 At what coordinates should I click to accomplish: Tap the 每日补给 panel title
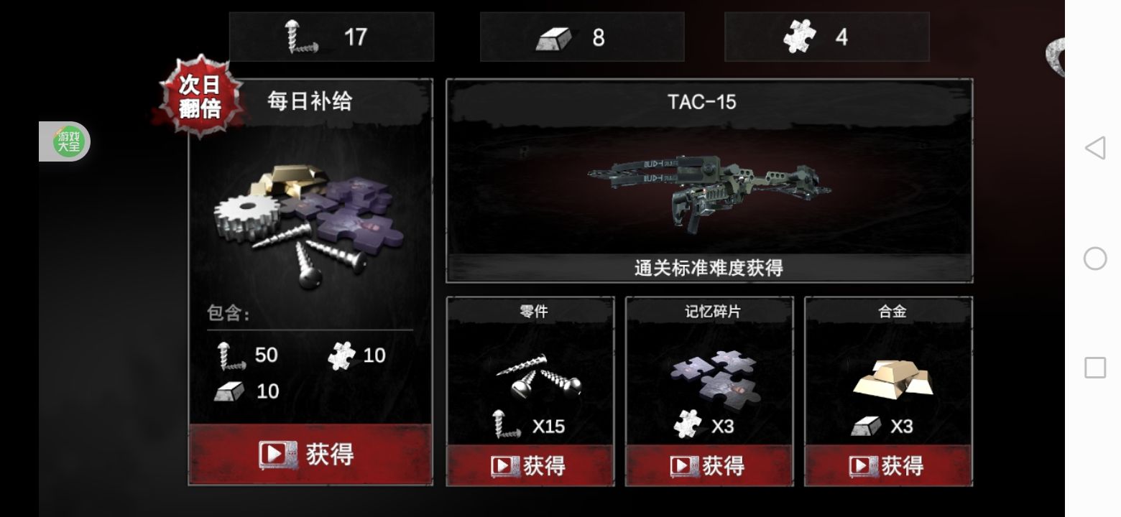pos(310,101)
